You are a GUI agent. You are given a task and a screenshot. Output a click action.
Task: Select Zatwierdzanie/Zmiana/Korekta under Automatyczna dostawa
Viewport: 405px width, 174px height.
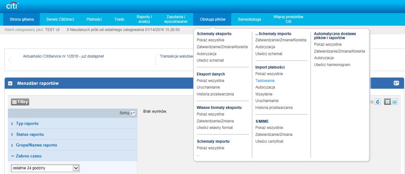(339, 51)
